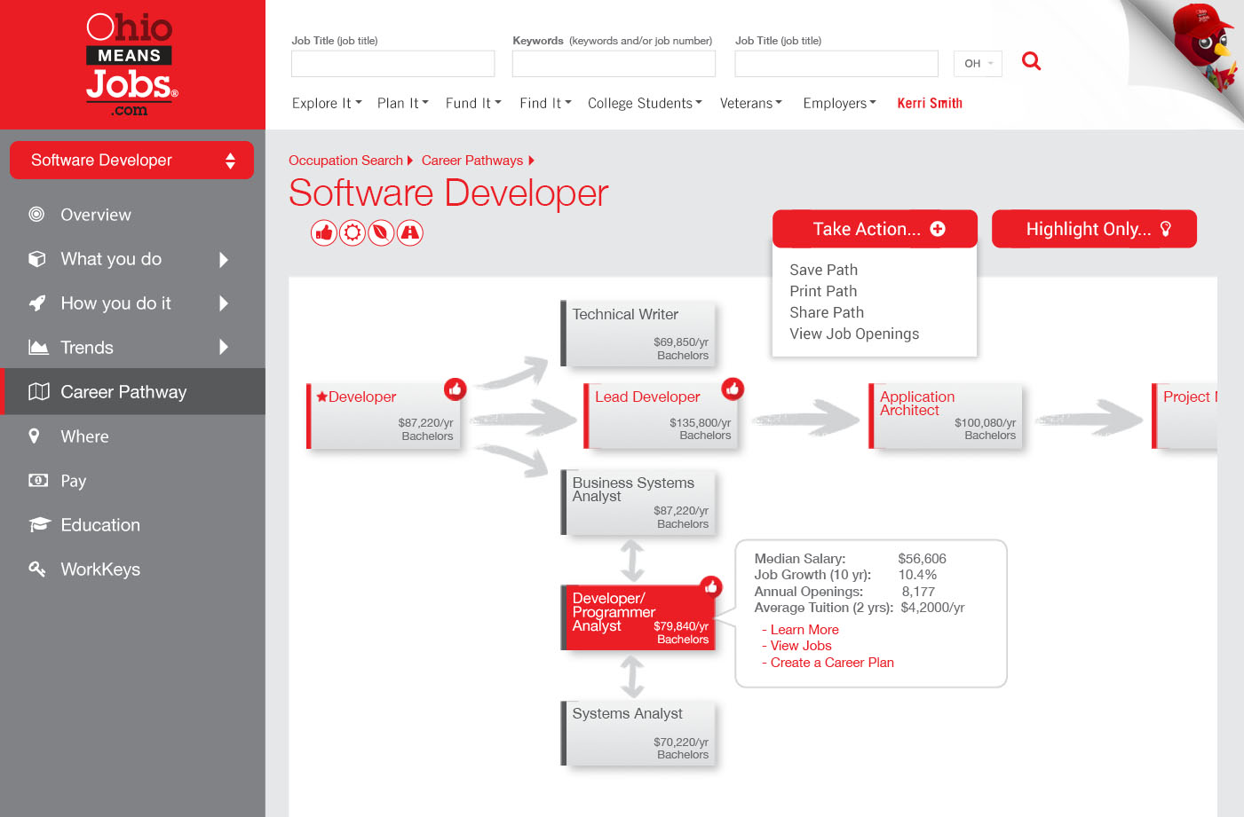The width and height of the screenshot is (1244, 817).
Task: Follow the Occupation Search breadcrumb link
Action: [x=345, y=161]
